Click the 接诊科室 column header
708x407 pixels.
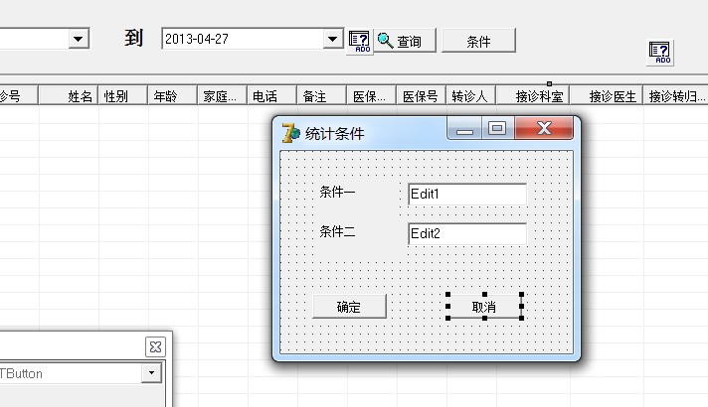[x=533, y=96]
